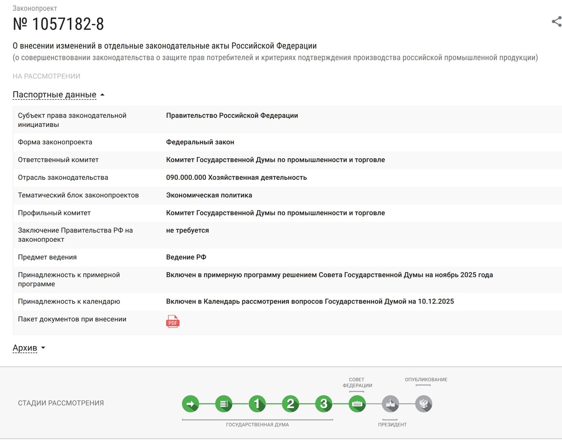This screenshot has width=562, height=440.
Task: Select the third reading stage circle
Action: coord(324,403)
